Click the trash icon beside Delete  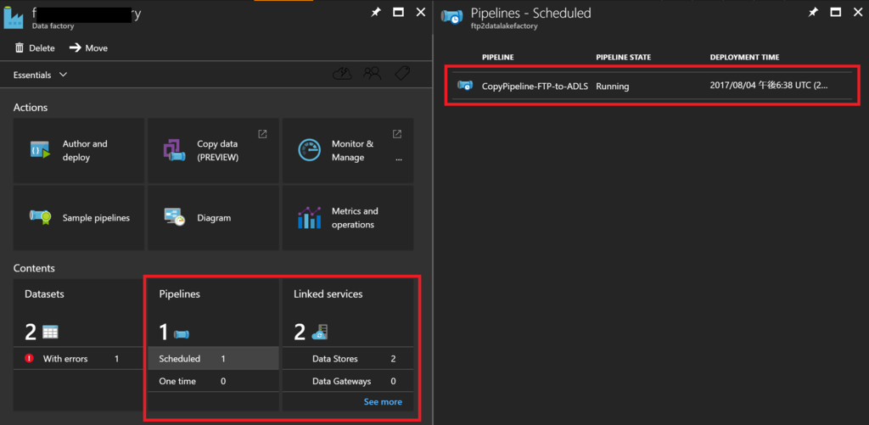click(20, 48)
